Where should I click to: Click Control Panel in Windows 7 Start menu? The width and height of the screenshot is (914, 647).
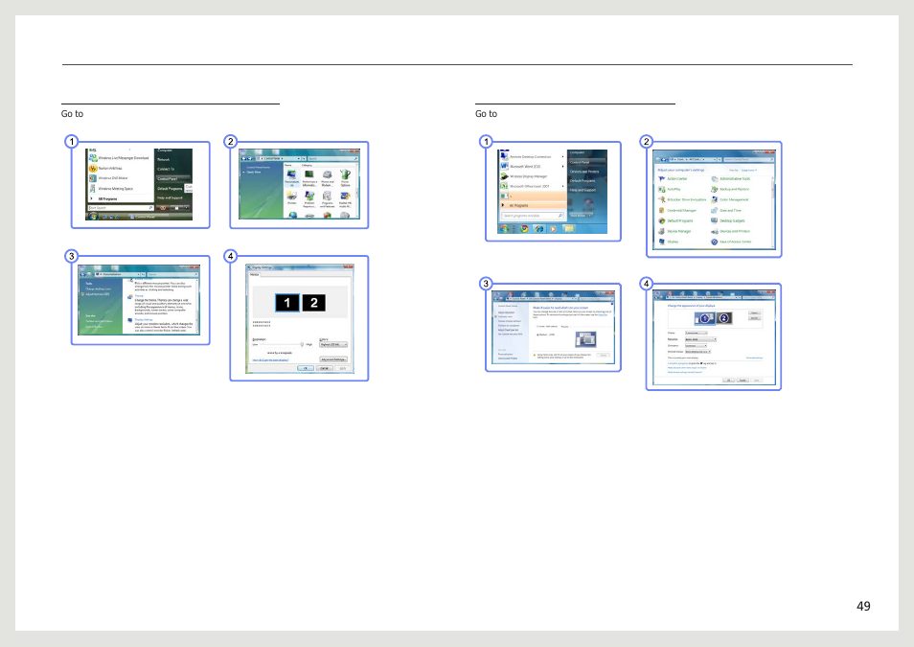click(x=587, y=162)
